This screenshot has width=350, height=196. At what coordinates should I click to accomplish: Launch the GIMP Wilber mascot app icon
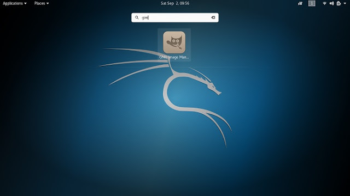(174, 42)
